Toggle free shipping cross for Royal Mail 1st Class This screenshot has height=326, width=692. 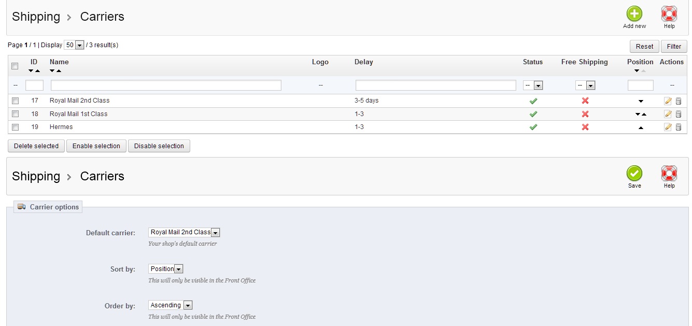point(585,114)
